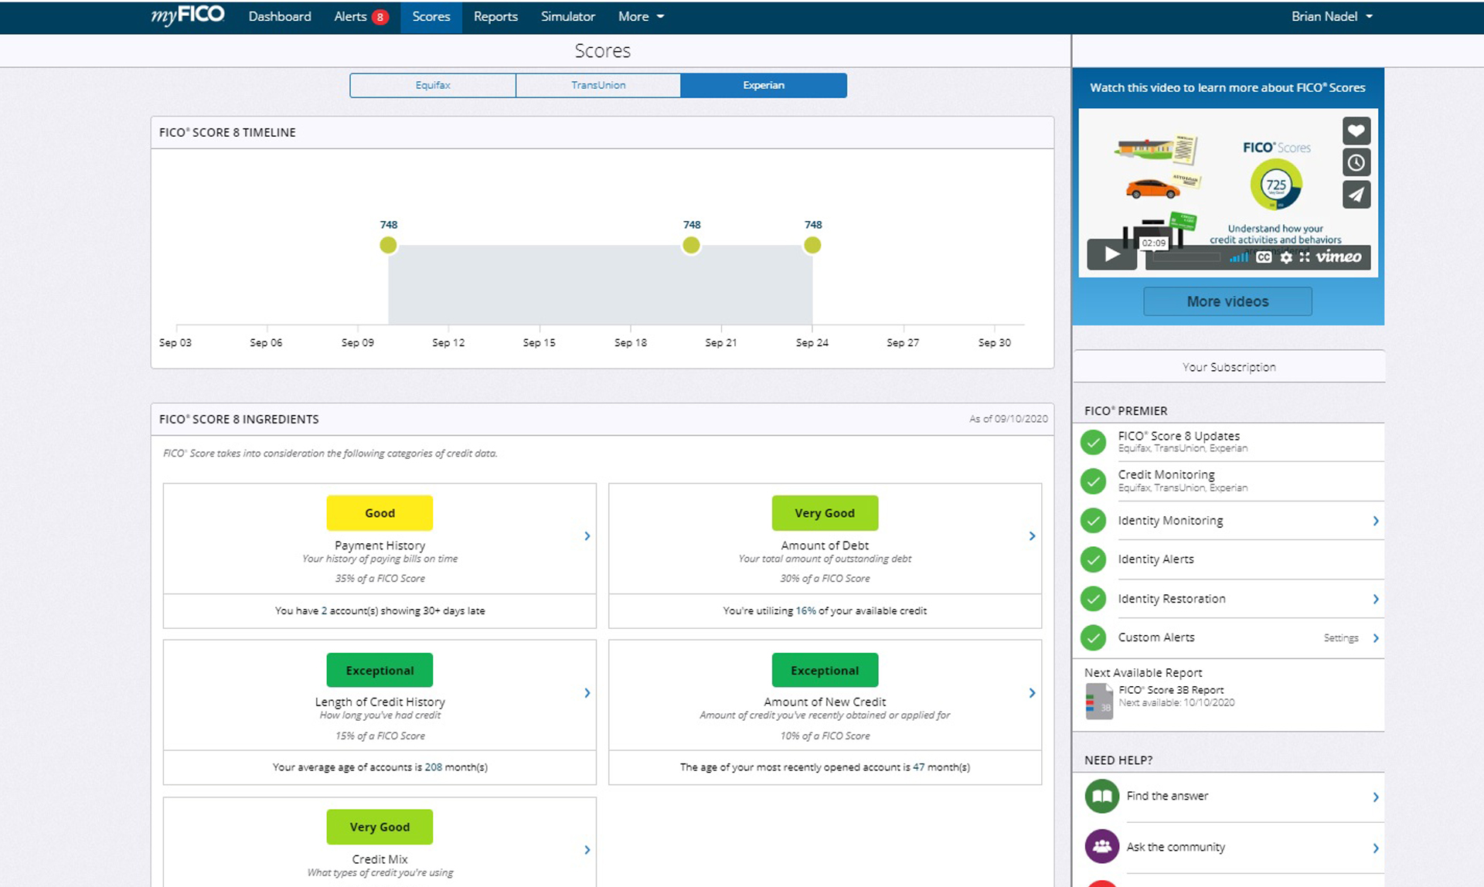Viewport: 1484px width, 887px height.
Task: Click the green check beside FICO Score 8 Updates
Action: coord(1093,442)
